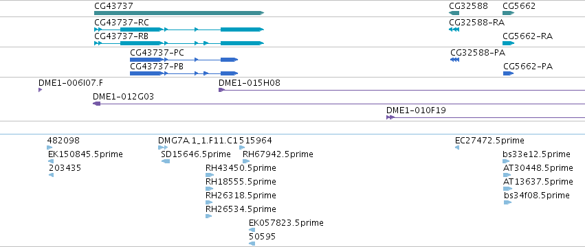Click the CG43737-PC protein feature
Viewport: 585px width, 247px height.
[x=184, y=60]
